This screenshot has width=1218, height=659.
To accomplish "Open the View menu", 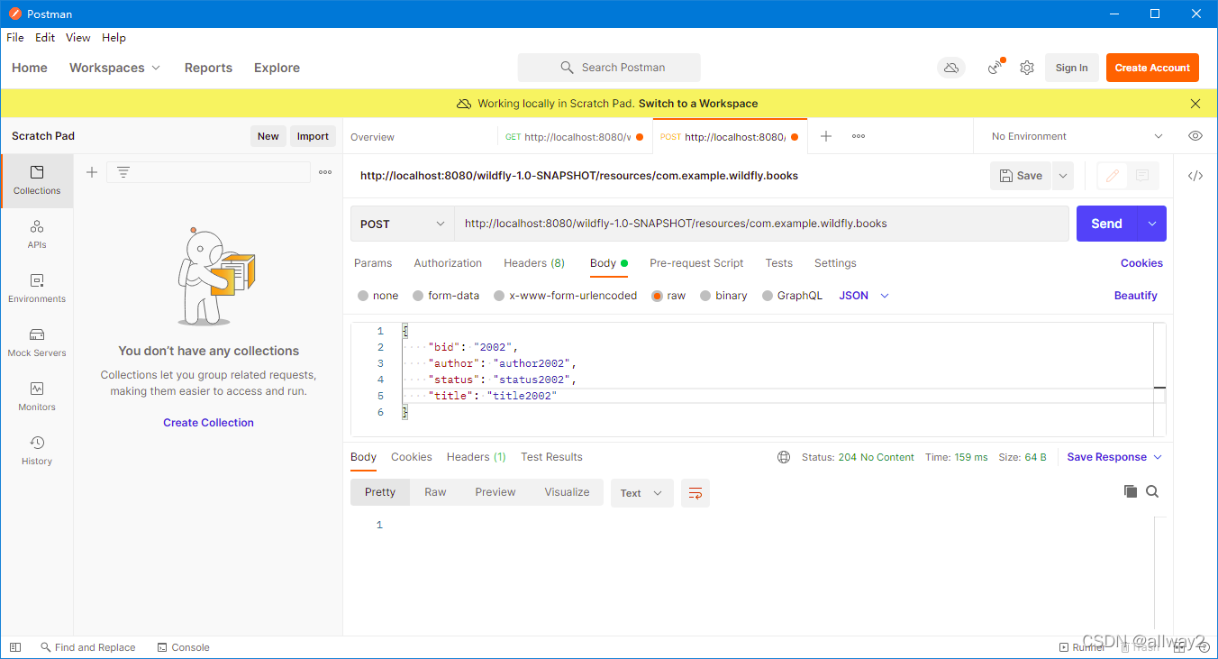I will click(78, 38).
